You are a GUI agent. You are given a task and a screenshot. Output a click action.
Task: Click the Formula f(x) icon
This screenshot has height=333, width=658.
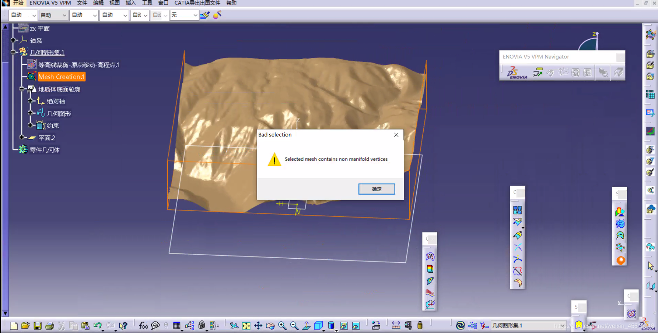pyautogui.click(x=143, y=326)
